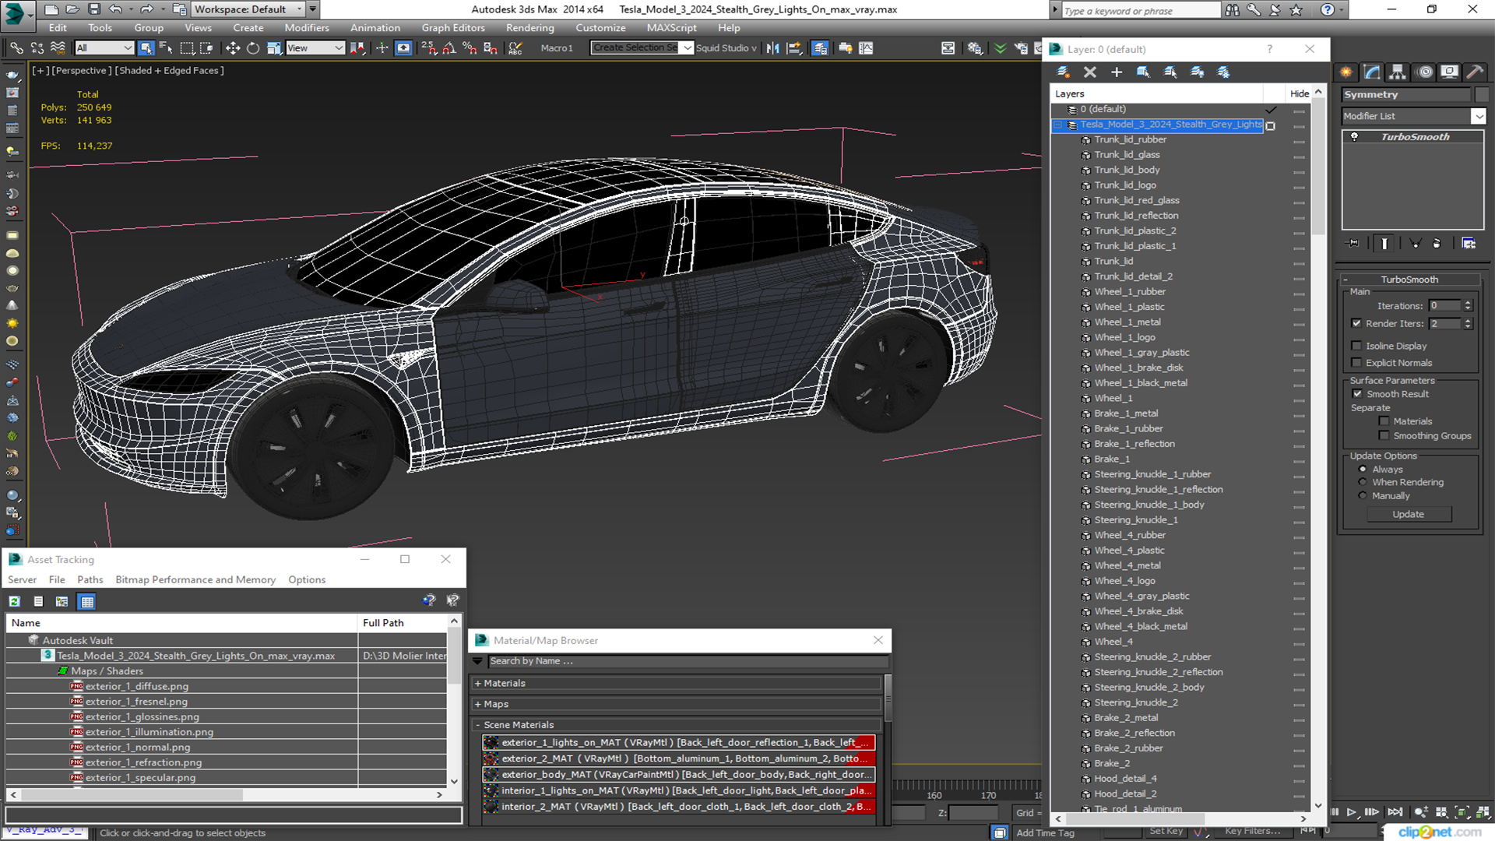Toggle Smooth Result checkbox
The height and width of the screenshot is (841, 1495).
(x=1357, y=394)
